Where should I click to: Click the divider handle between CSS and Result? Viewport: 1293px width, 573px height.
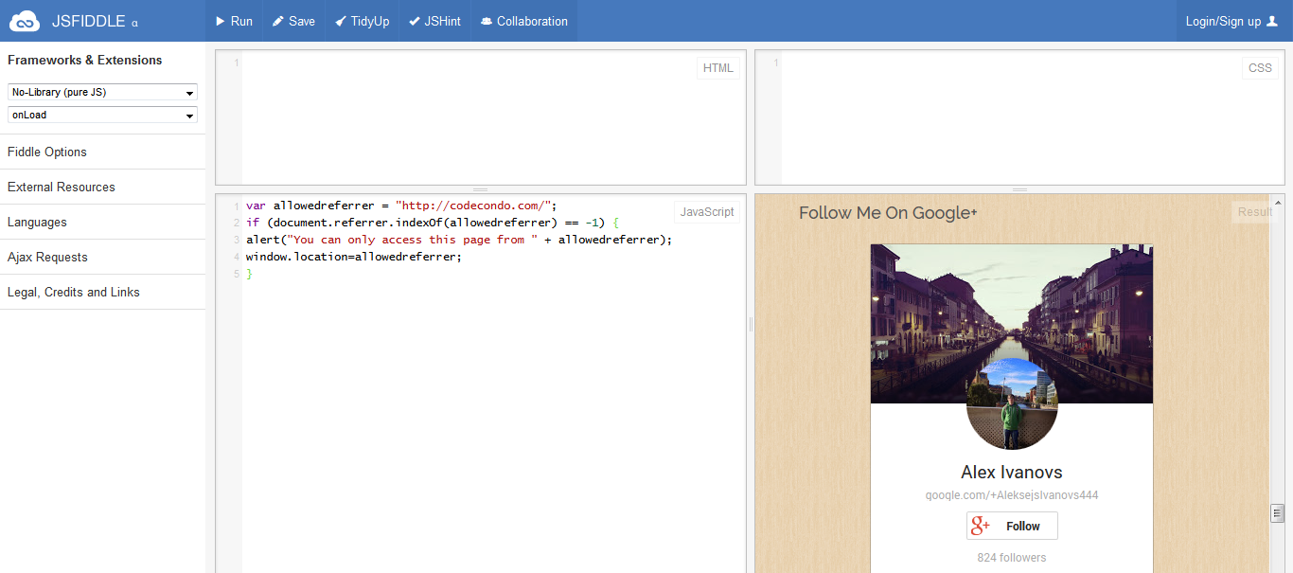pos(1019,189)
